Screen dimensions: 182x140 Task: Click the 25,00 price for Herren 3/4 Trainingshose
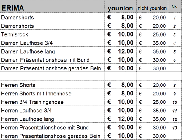click(152, 102)
